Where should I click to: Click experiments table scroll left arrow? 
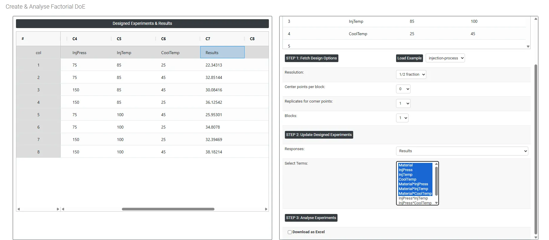pyautogui.click(x=63, y=209)
